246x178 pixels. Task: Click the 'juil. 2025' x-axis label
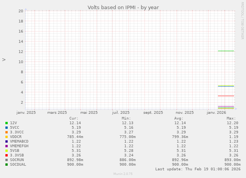(x=121, y=113)
